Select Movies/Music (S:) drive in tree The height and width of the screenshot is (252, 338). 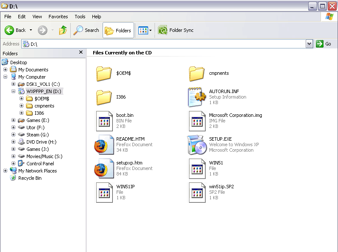pyautogui.click(x=44, y=156)
